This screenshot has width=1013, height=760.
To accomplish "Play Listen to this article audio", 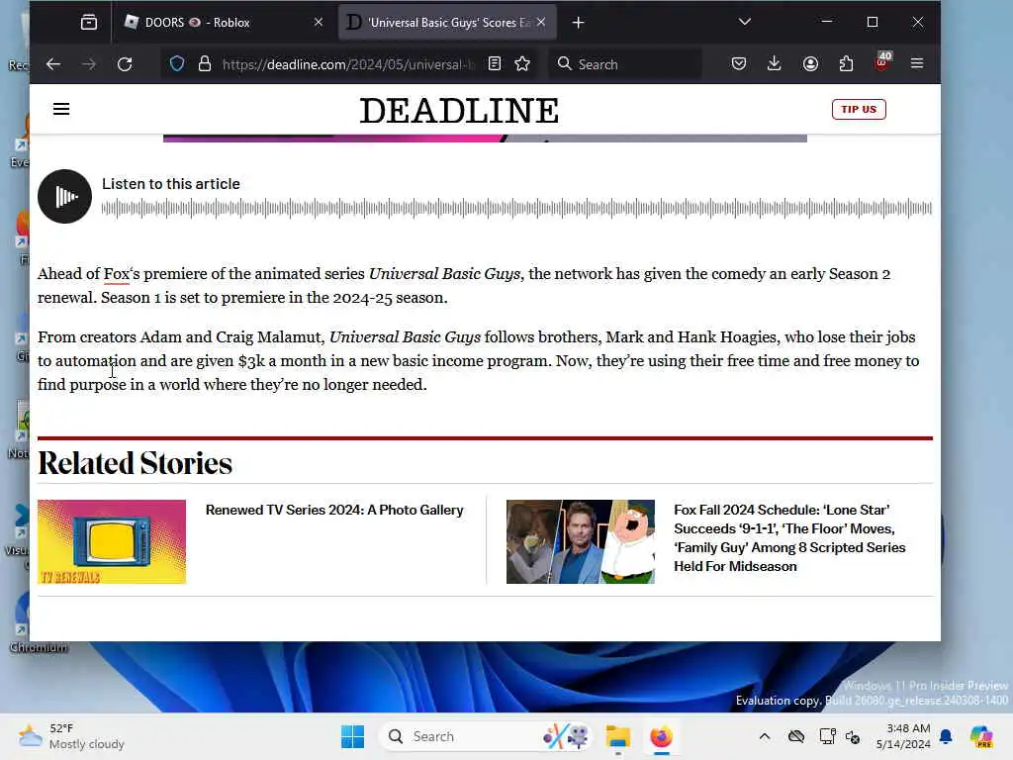I will pyautogui.click(x=64, y=197).
